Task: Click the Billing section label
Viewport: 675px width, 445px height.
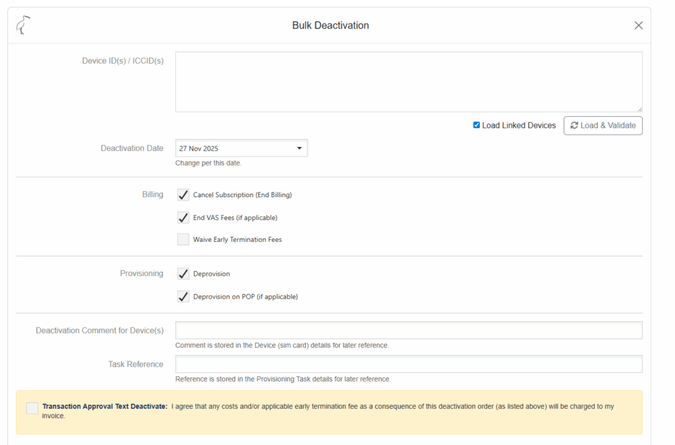Action: point(152,194)
